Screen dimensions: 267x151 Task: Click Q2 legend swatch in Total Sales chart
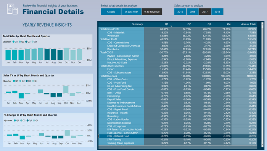pos(20,41)
